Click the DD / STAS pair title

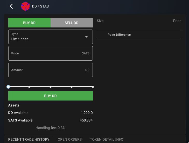[40, 6]
